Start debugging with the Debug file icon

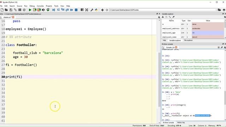(x=54, y=10)
